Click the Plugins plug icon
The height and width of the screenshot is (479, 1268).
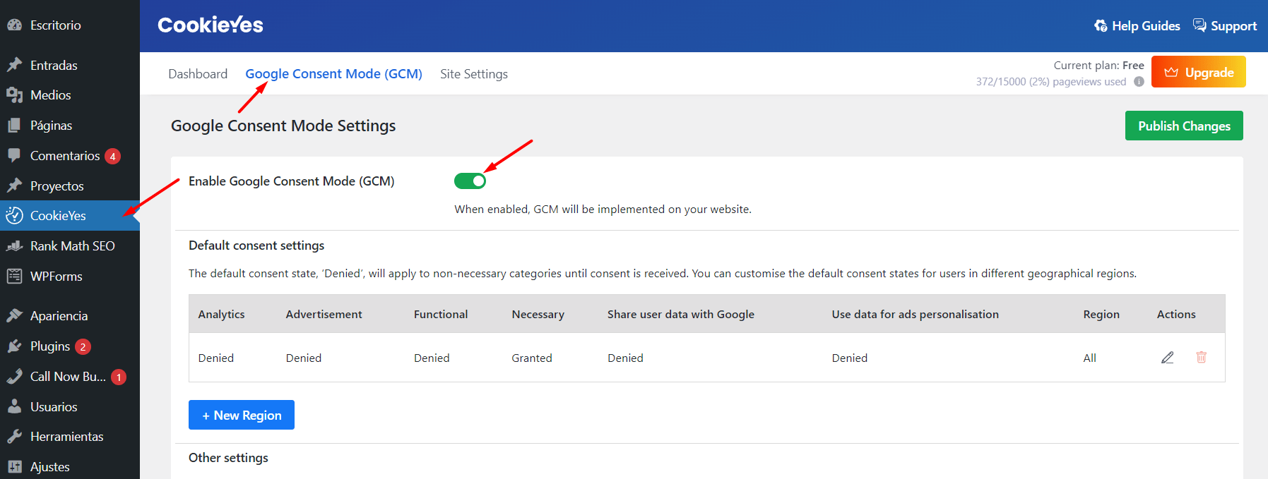14,346
